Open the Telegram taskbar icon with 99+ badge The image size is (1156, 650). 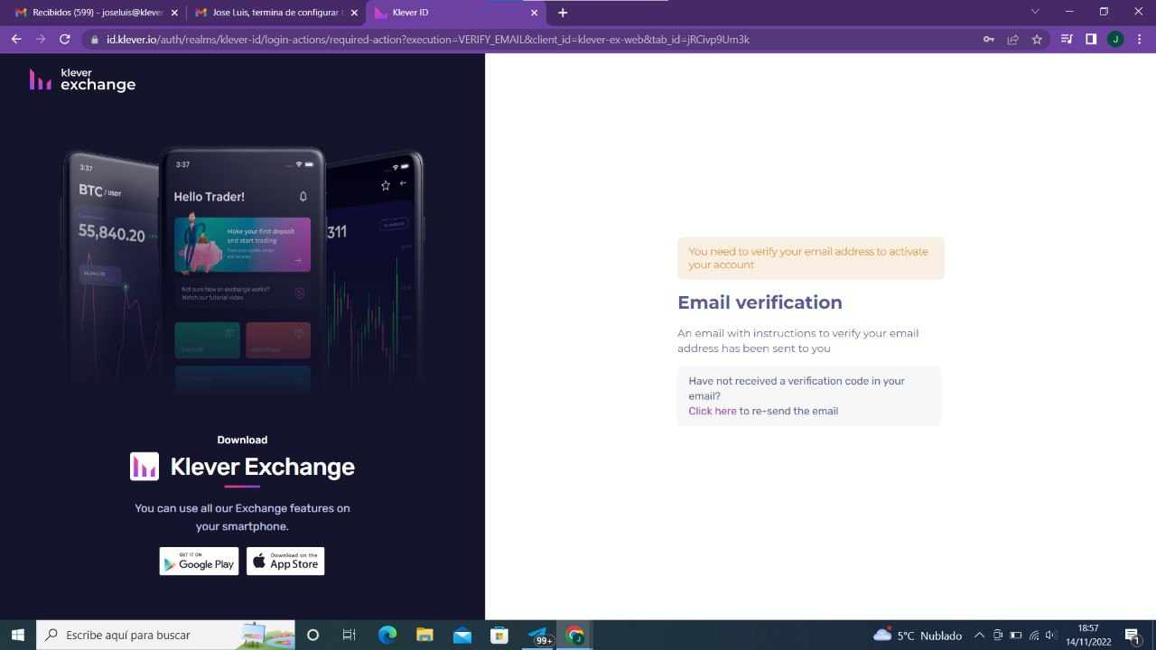coord(538,635)
